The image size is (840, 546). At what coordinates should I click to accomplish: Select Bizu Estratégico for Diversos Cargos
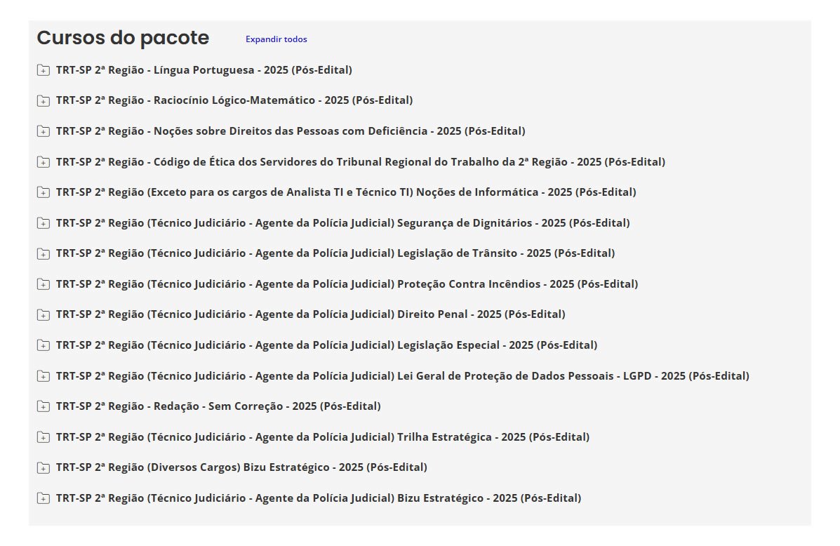coord(241,467)
